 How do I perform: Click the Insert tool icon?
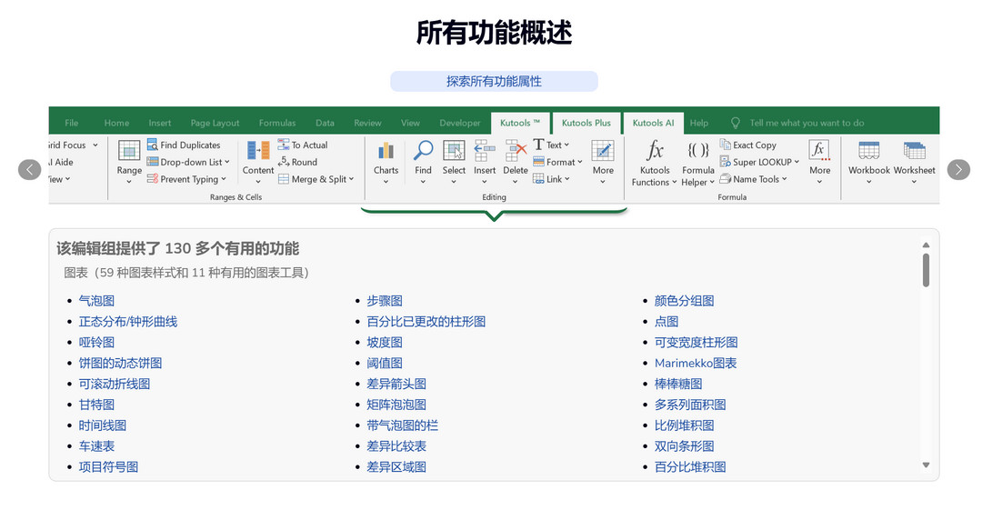coord(484,151)
